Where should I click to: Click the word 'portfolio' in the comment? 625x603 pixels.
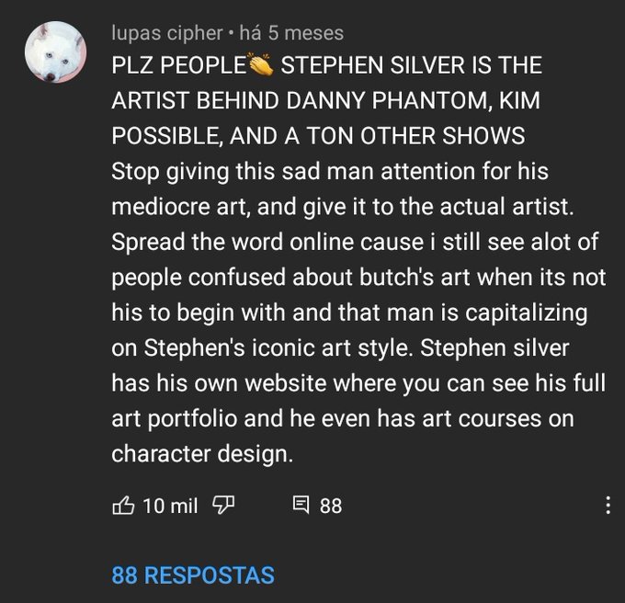193,419
